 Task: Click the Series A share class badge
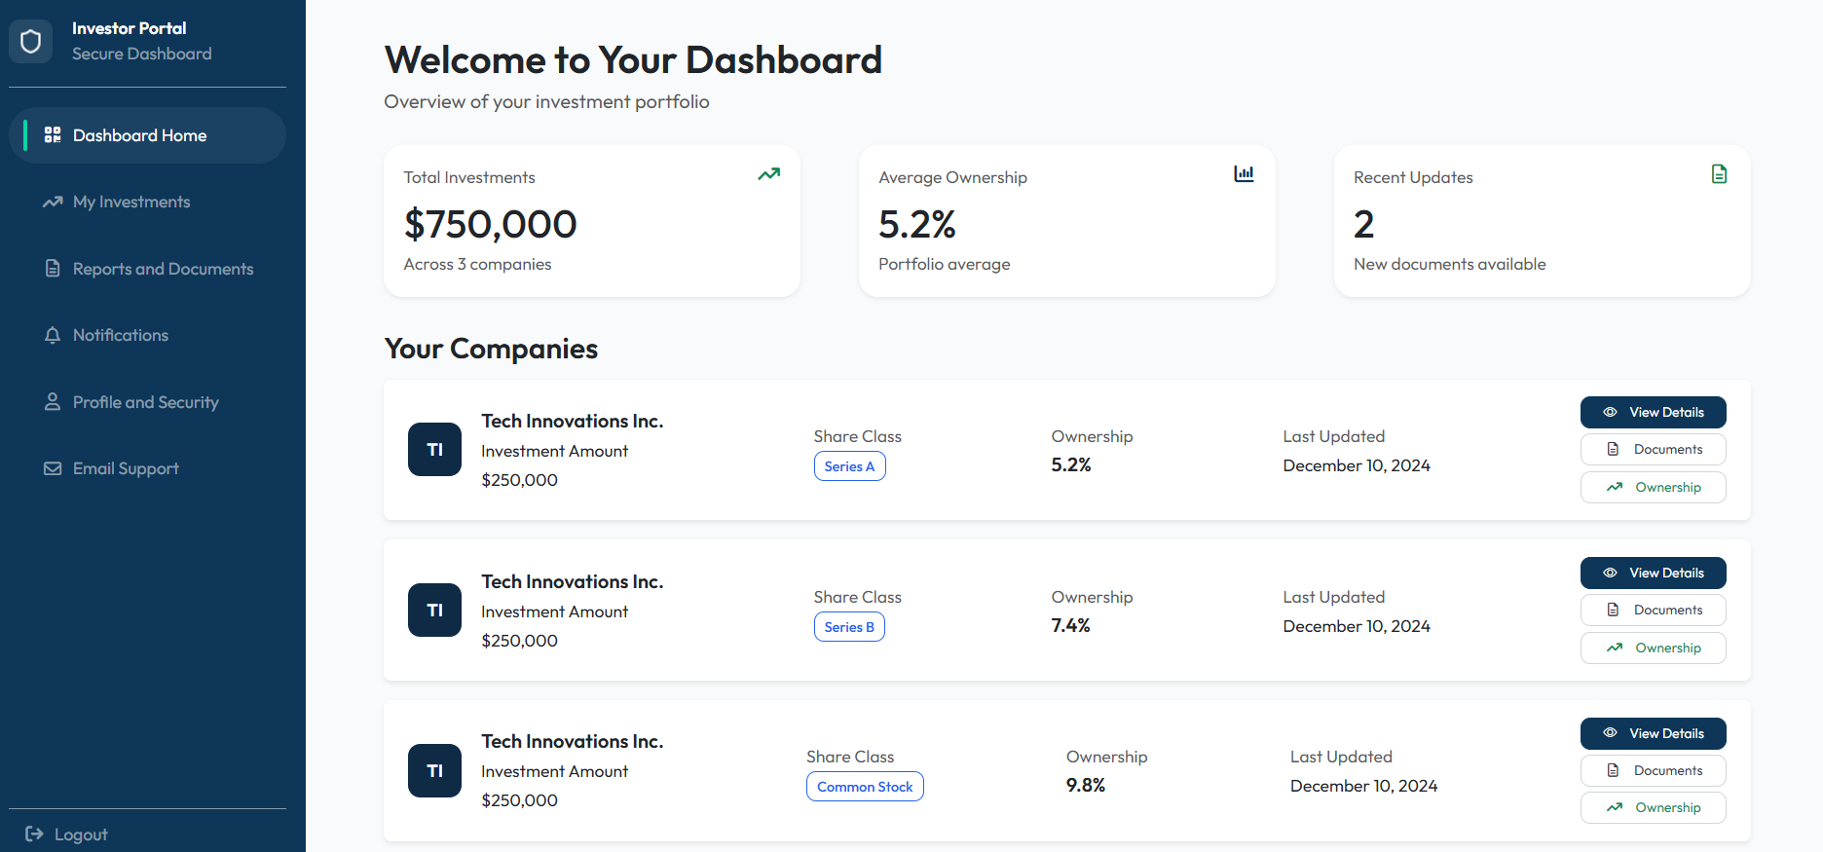[x=849, y=466]
